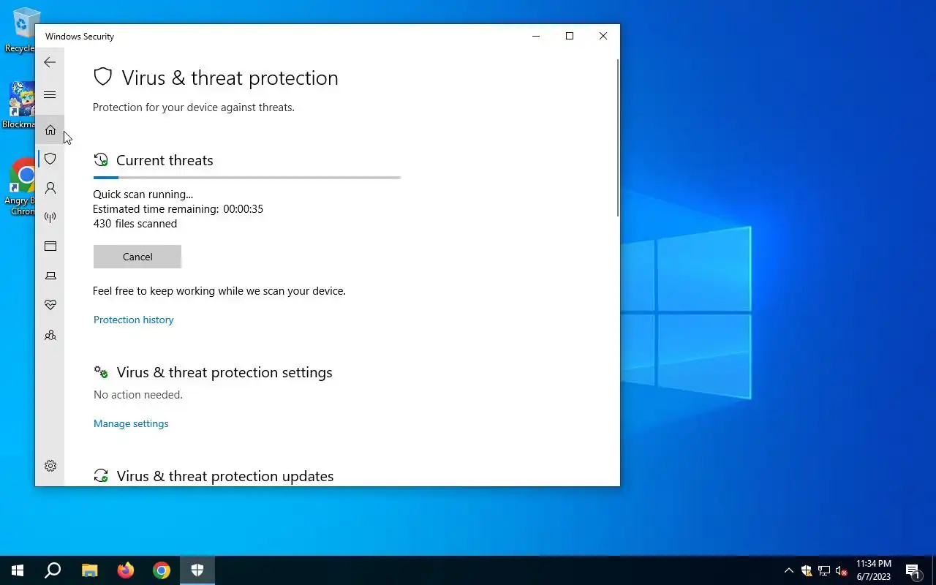The image size is (936, 585).
Task: Open the Protection history link
Action: pyautogui.click(x=133, y=320)
